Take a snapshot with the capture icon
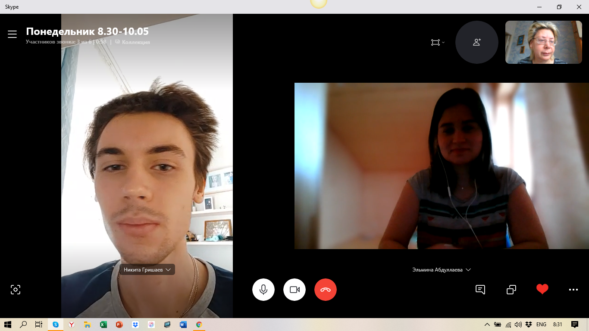 [16, 290]
